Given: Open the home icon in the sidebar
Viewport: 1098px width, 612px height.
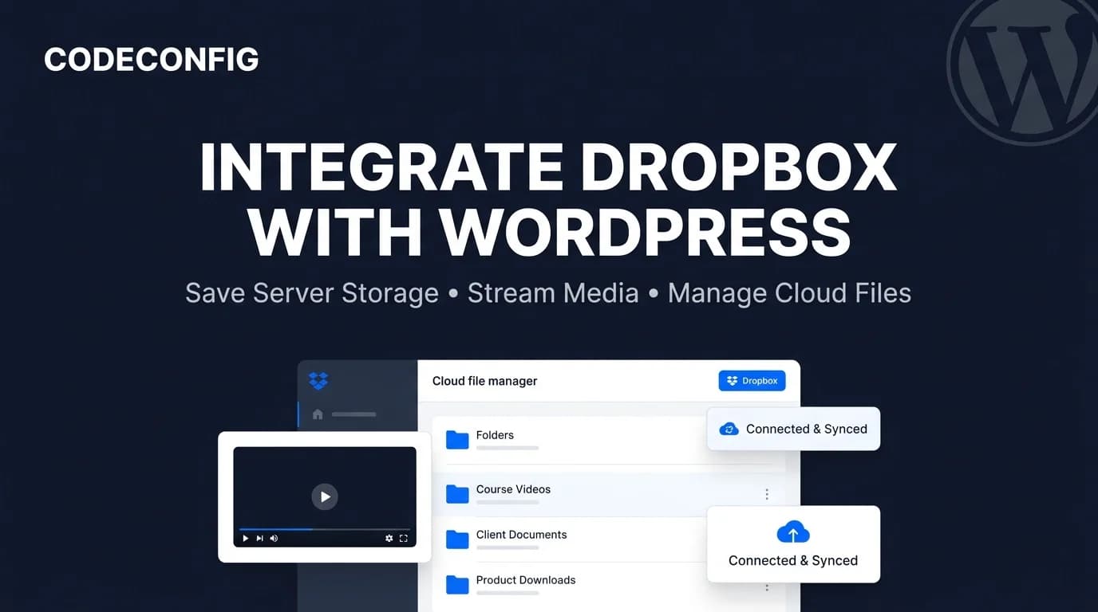Looking at the screenshot, I should tap(318, 414).
